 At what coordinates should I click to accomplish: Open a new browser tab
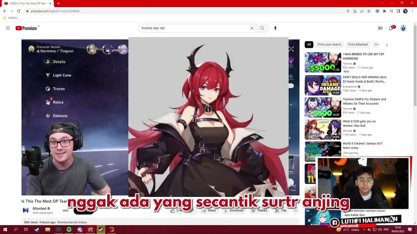coord(59,3)
